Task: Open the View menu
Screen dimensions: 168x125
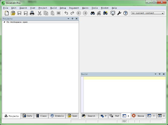Action: [x=32, y=8]
